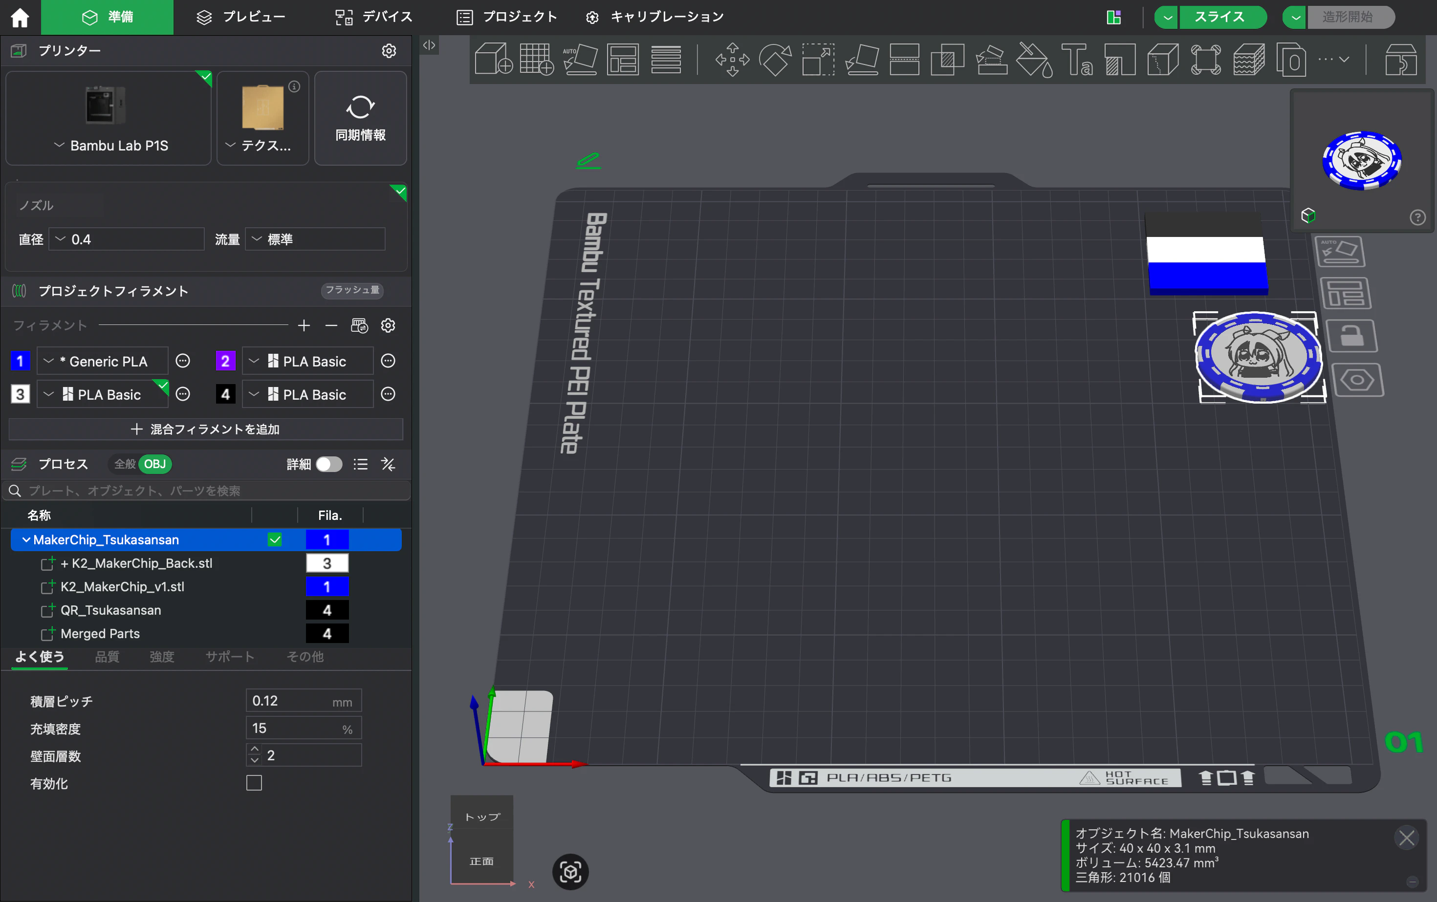Click the remove filament minus icon
The image size is (1437, 902).
click(x=331, y=326)
